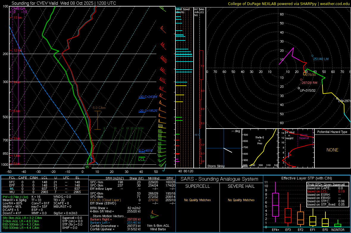Click the Bunkers Right 297/28 RM hodograph marker
Viewport: 351px width, 233px height.
301,79
